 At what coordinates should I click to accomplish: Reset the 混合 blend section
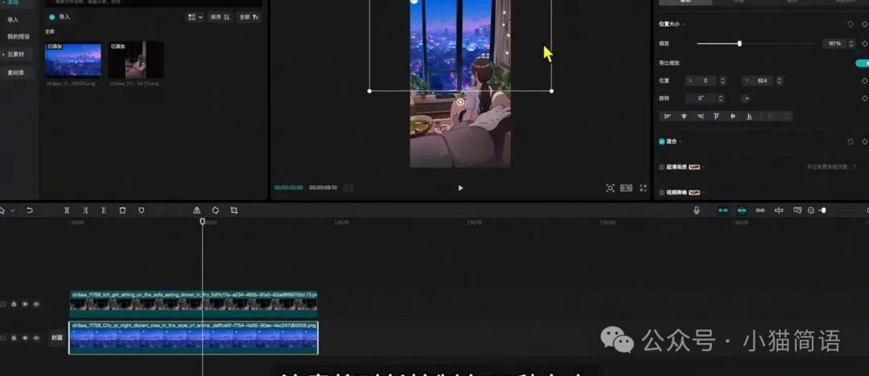coord(850,141)
